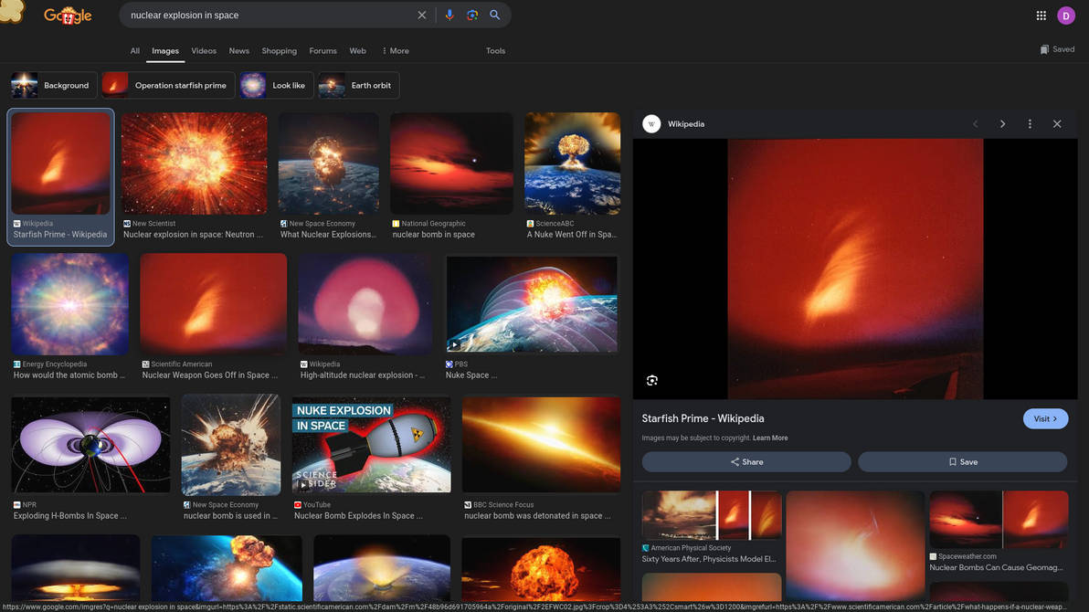1089x612 pixels.
Task: Click the magnifier search button
Action: (x=495, y=16)
